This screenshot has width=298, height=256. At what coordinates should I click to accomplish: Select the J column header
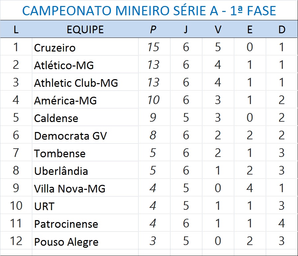(185, 30)
